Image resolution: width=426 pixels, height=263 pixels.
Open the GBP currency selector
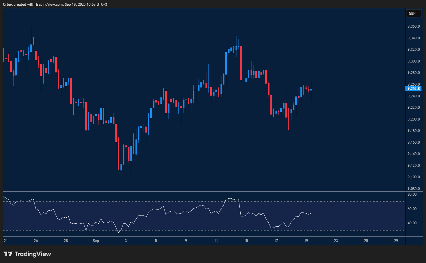(x=413, y=13)
